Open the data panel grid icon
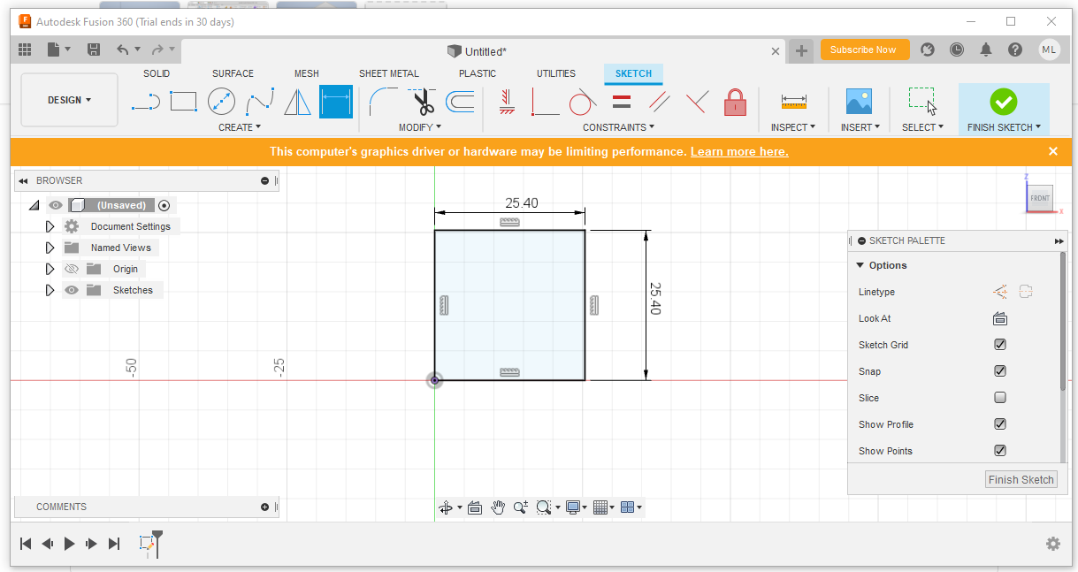 coord(25,50)
